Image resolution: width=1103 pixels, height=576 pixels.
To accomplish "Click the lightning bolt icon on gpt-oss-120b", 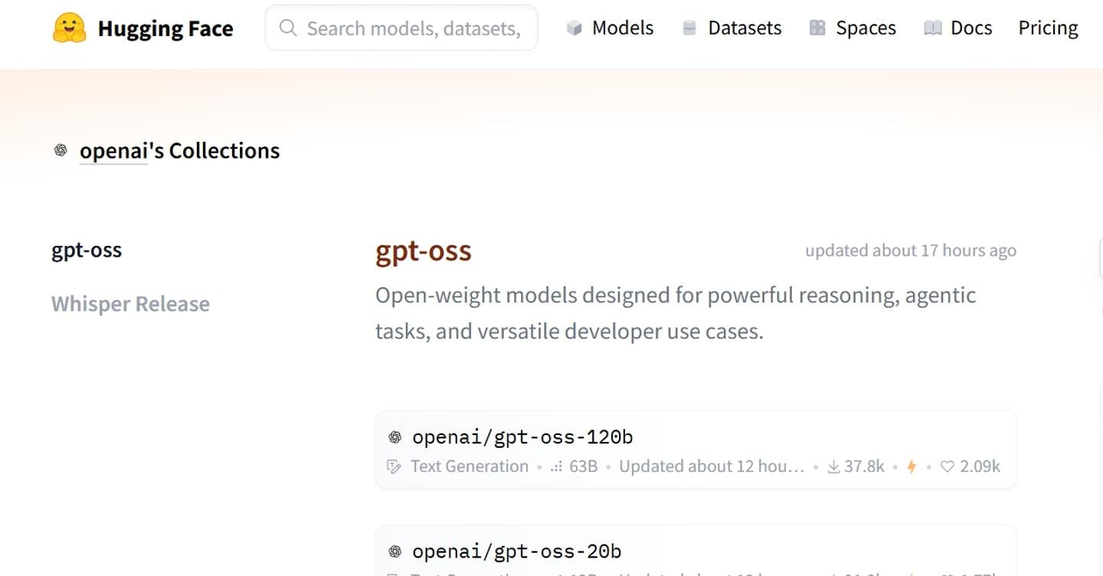I will click(912, 466).
